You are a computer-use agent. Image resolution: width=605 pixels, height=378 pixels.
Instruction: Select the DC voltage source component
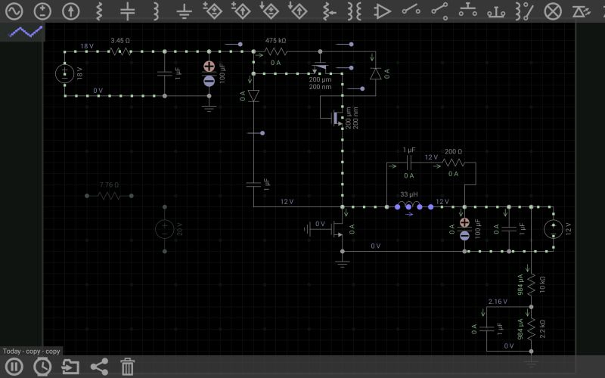coord(42,11)
